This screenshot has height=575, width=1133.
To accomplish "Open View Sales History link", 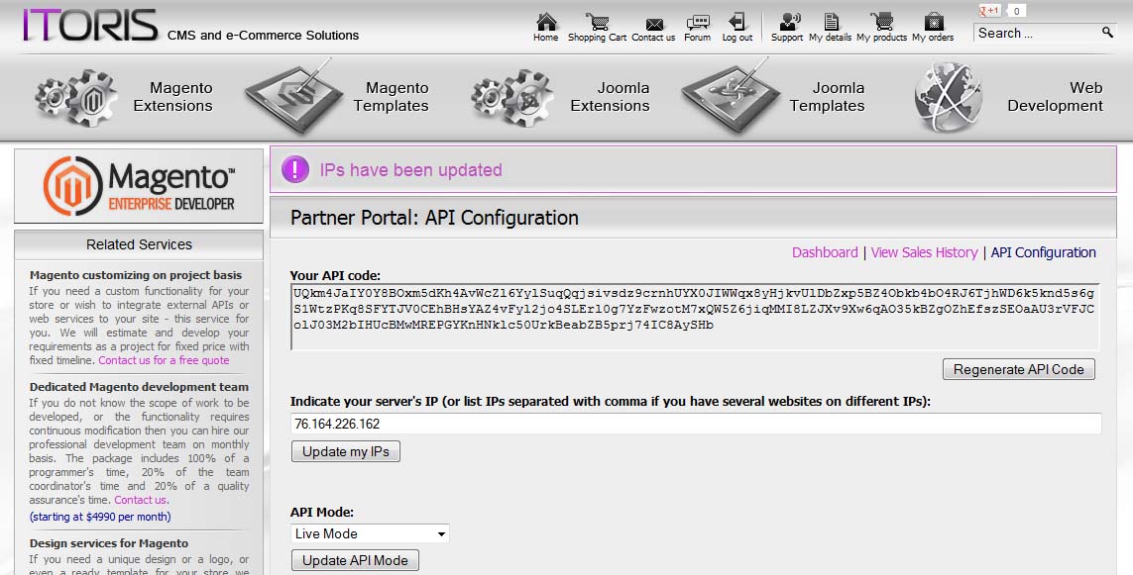I will (x=924, y=252).
